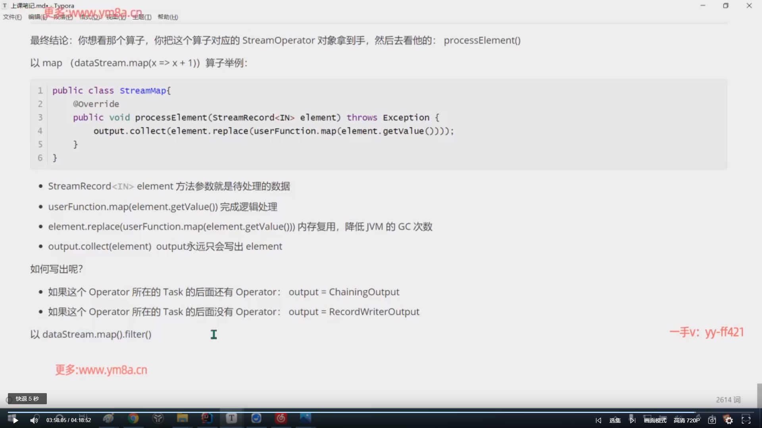This screenshot has height=428, width=762.
Task: Enter fullscreen mode
Action: point(746,420)
